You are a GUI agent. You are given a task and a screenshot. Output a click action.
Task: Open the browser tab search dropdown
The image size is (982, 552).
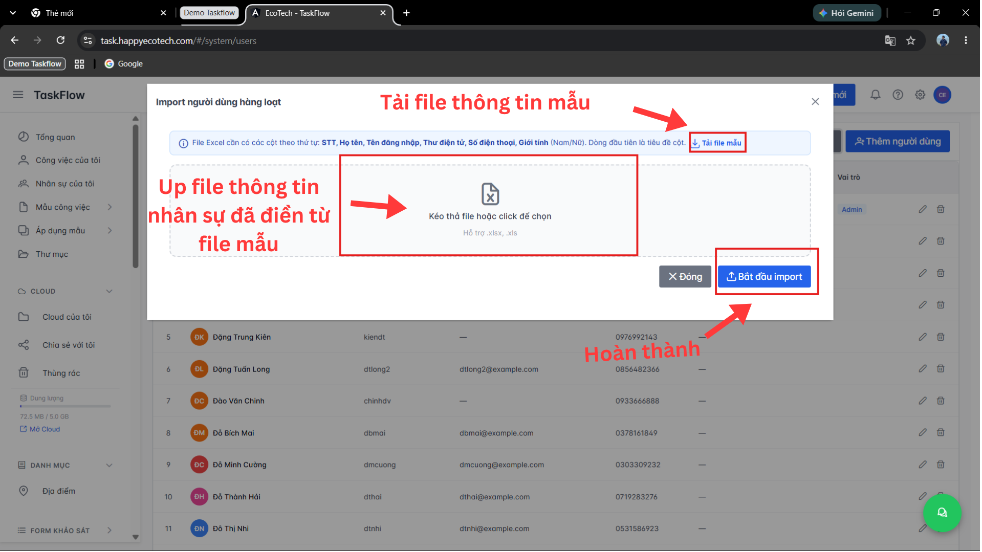click(13, 13)
